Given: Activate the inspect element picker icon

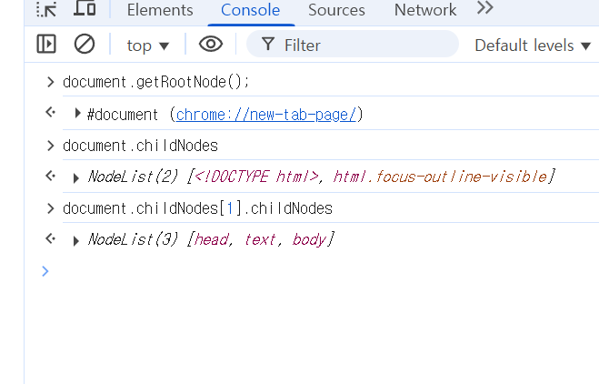Looking at the screenshot, I should pyautogui.click(x=46, y=9).
